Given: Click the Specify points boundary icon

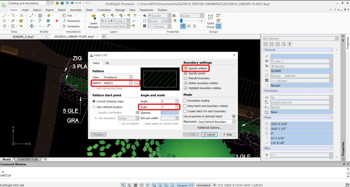Looking at the screenshot, I should [x=186, y=73].
